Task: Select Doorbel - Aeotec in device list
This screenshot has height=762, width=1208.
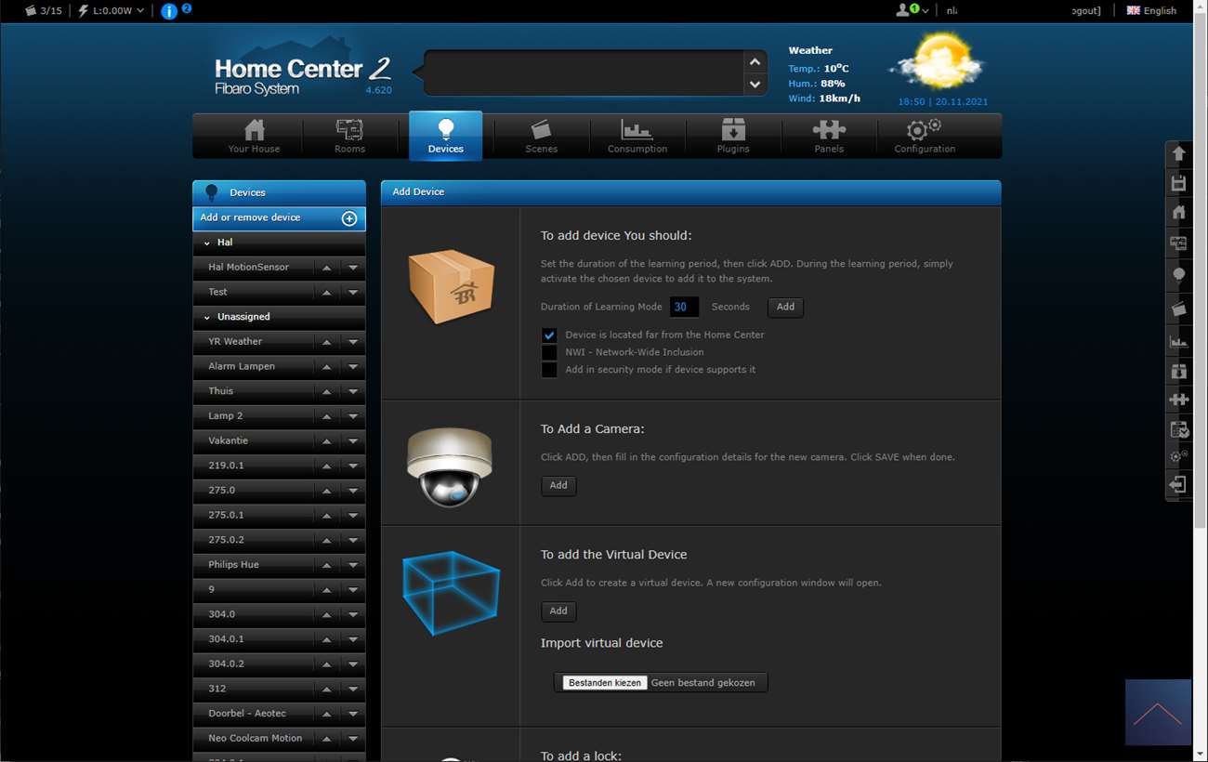Action: (247, 714)
